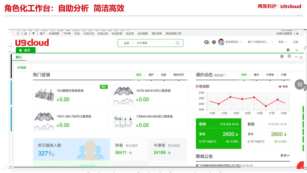Click the user avatar picture
The image size is (307, 173).
point(221,42)
